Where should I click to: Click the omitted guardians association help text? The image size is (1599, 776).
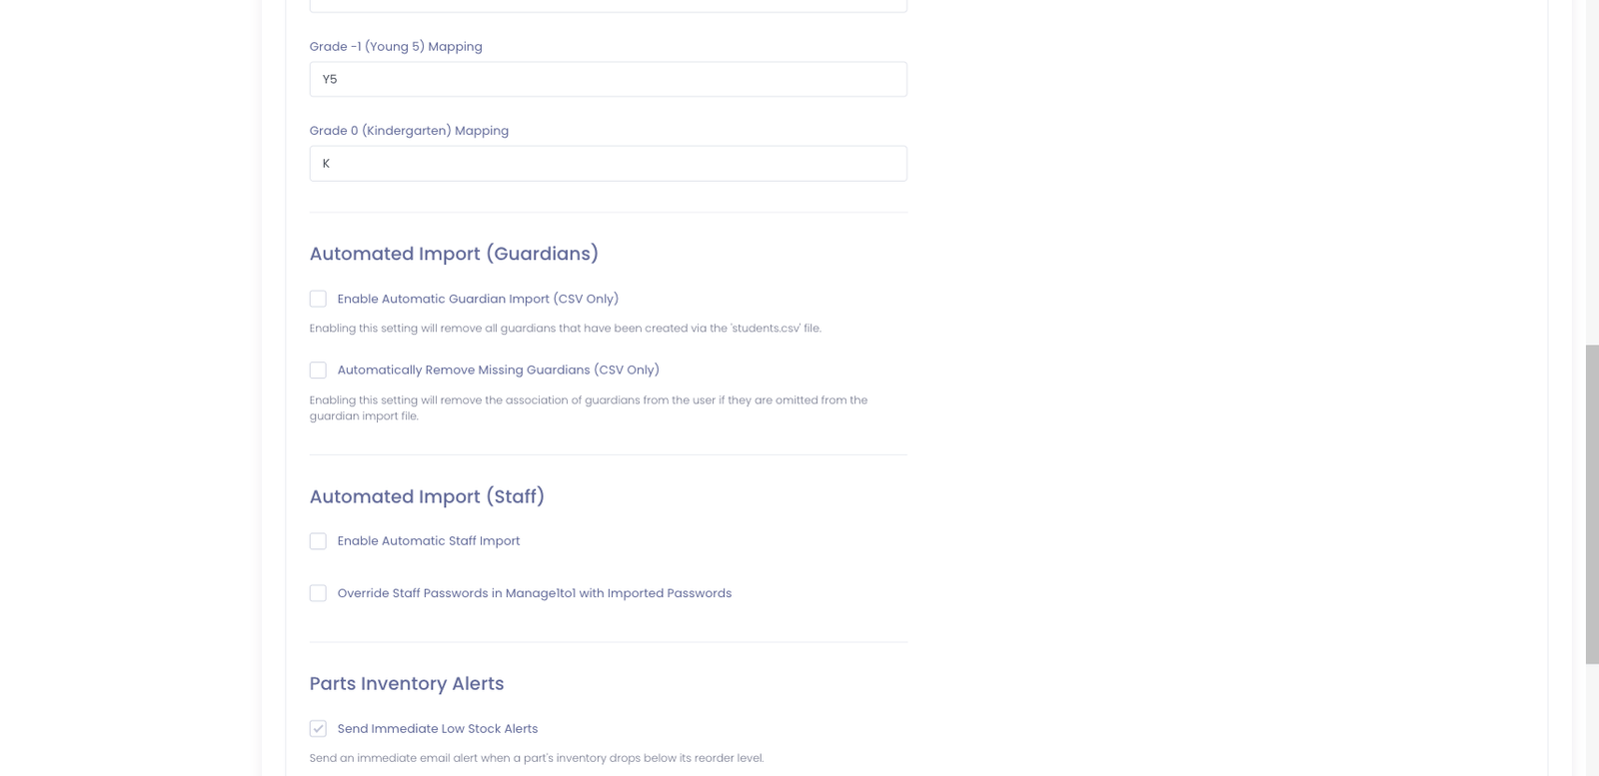click(589, 407)
